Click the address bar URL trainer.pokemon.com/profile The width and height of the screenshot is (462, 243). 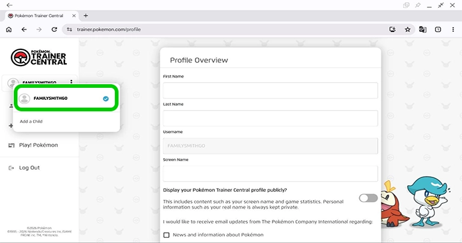pos(109,29)
